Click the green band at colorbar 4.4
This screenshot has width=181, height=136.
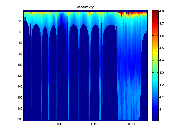(x=155, y=60)
